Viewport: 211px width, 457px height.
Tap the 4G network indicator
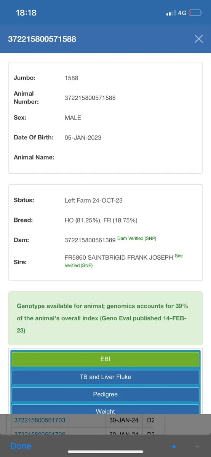(x=182, y=13)
